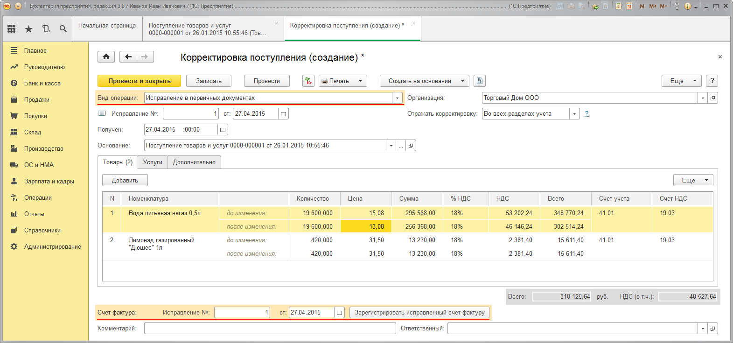Click the Провести и закрыть button
This screenshot has height=343, width=733.
(x=140, y=81)
